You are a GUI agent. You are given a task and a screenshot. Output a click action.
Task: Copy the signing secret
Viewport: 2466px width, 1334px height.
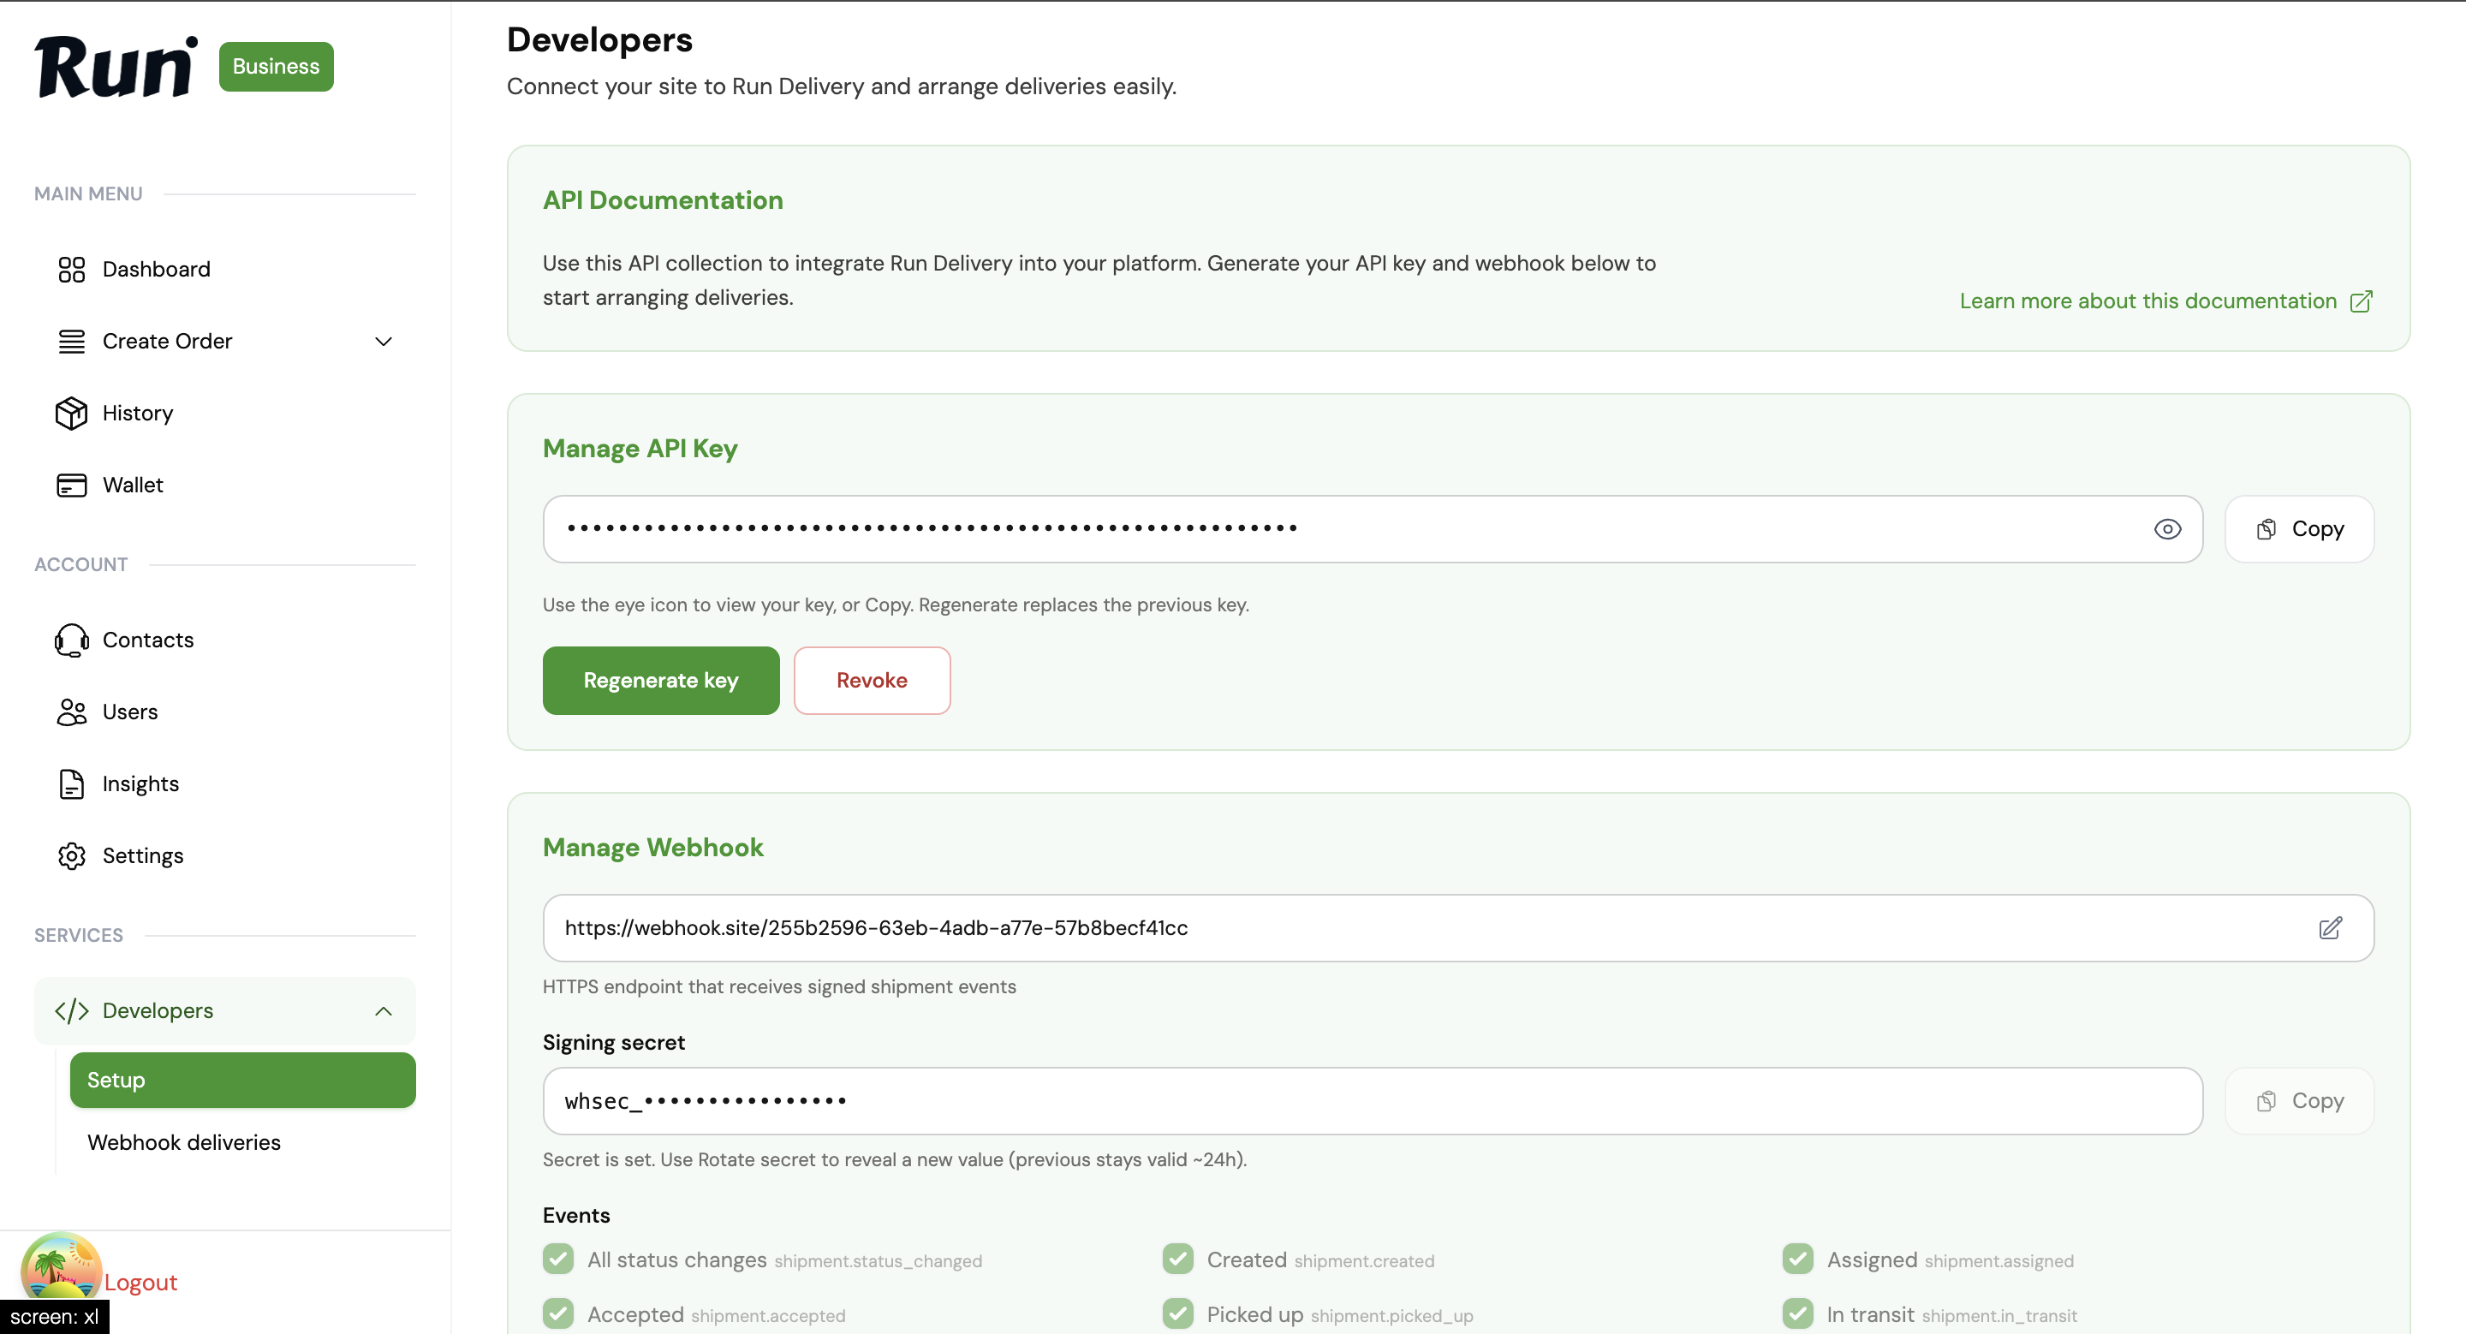[2299, 1101]
